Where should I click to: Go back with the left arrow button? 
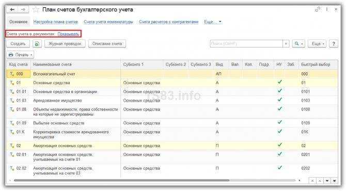point(12,10)
